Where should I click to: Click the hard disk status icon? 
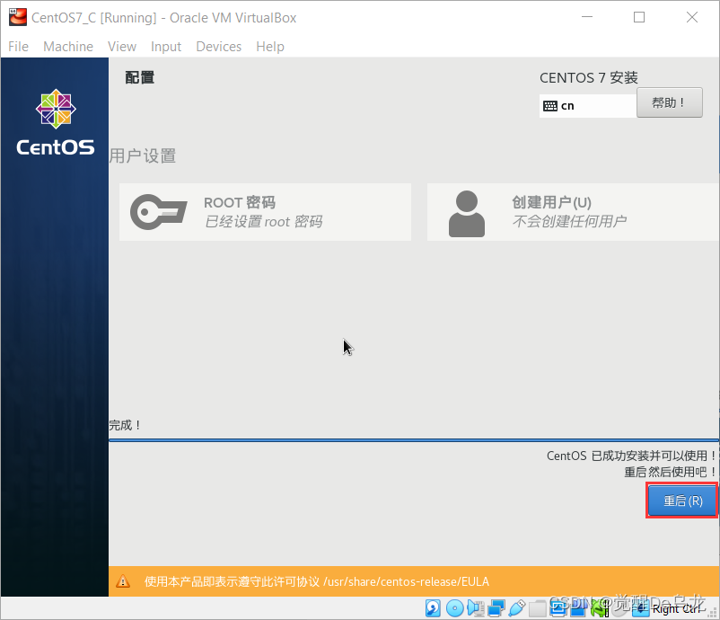[434, 608]
